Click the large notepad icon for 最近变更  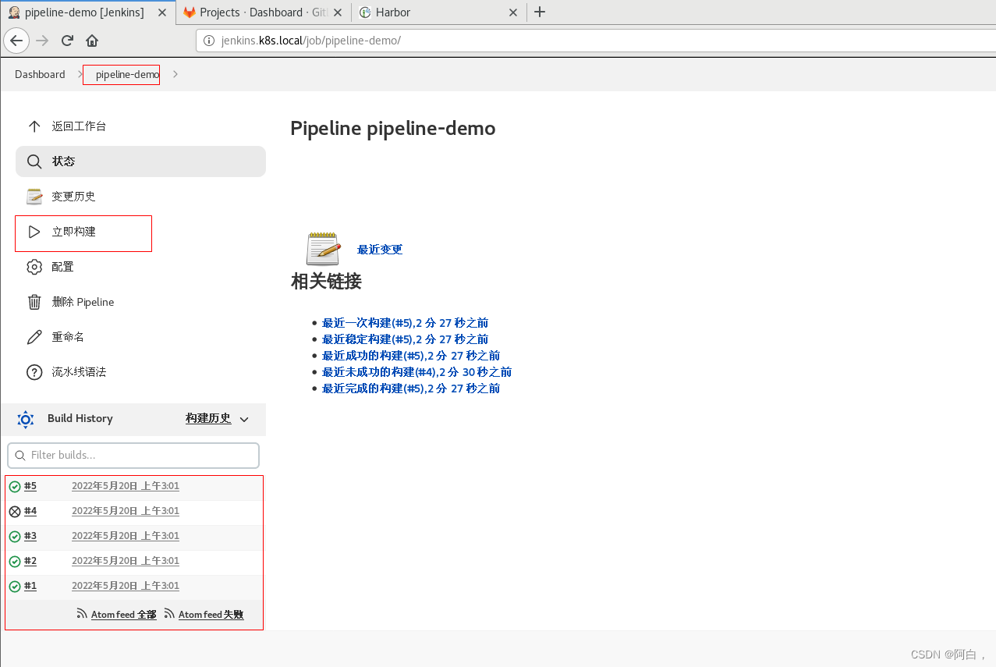[323, 249]
